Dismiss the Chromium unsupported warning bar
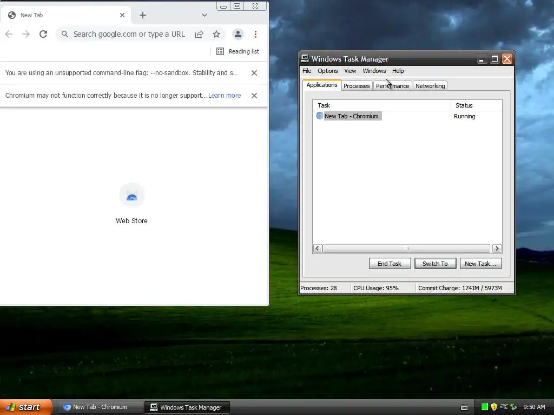The height and width of the screenshot is (415, 554). tap(254, 96)
